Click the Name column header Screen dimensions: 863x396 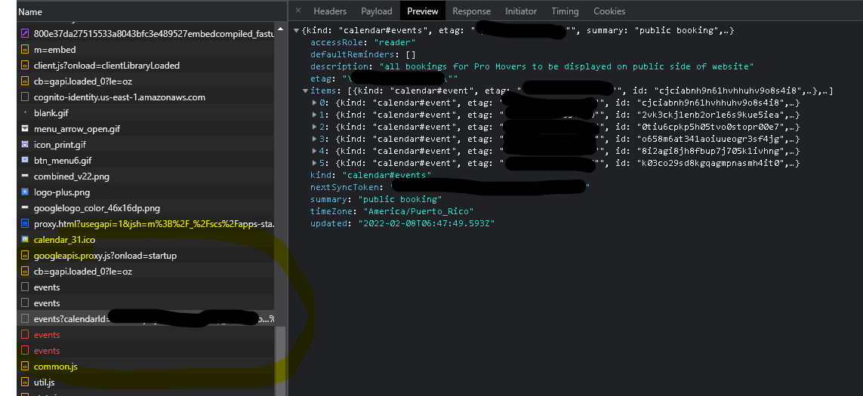click(x=29, y=11)
